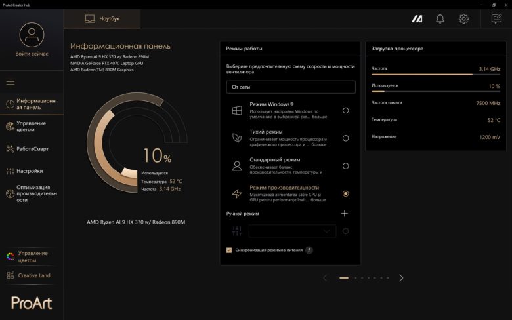Click the laptop icon in Ноутбук tab

pyautogui.click(x=89, y=19)
